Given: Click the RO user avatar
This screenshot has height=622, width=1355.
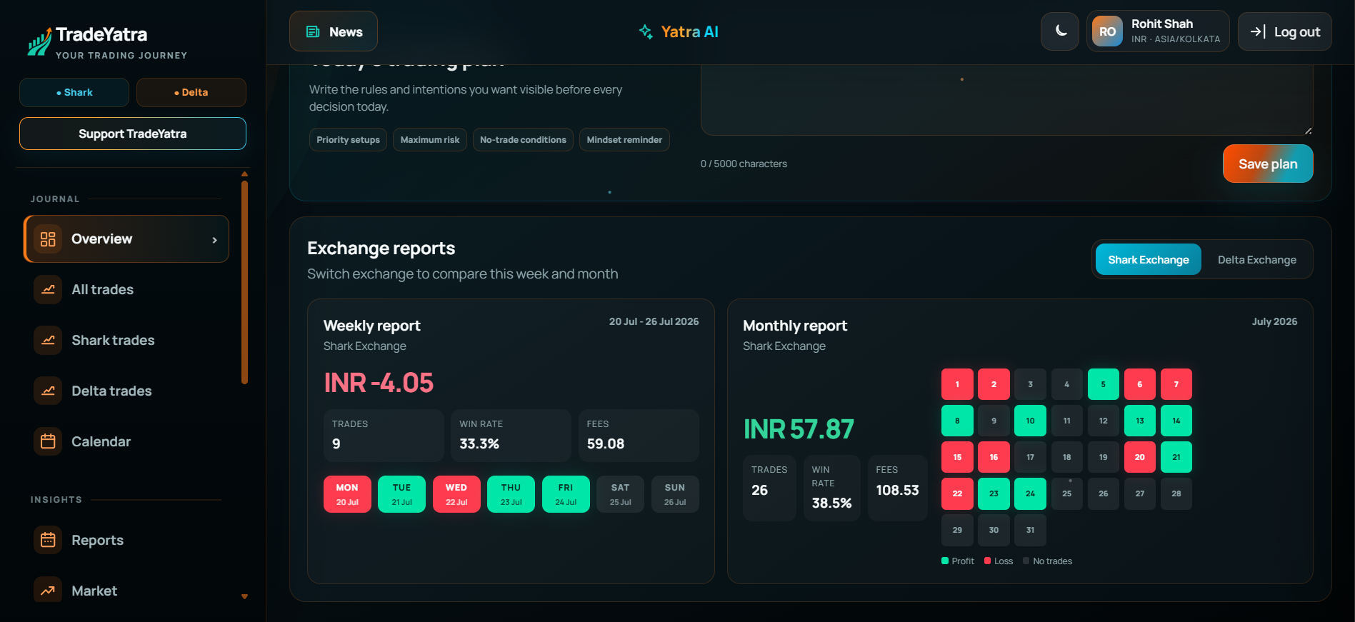Looking at the screenshot, I should coord(1107,31).
